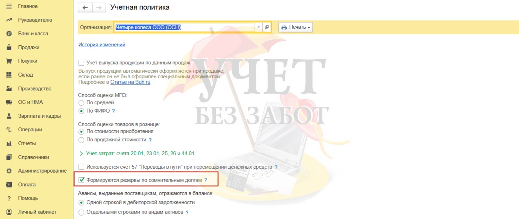Viewport: 519px width, 219px height.
Task: Open the Зарплата и кадры section
Action: click(x=40, y=116)
